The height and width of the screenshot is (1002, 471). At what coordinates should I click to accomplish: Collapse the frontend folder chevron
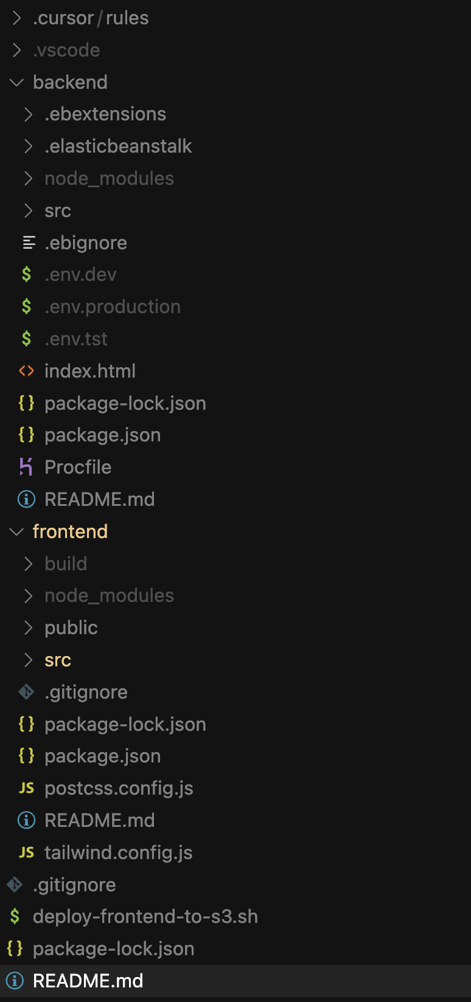[17, 531]
